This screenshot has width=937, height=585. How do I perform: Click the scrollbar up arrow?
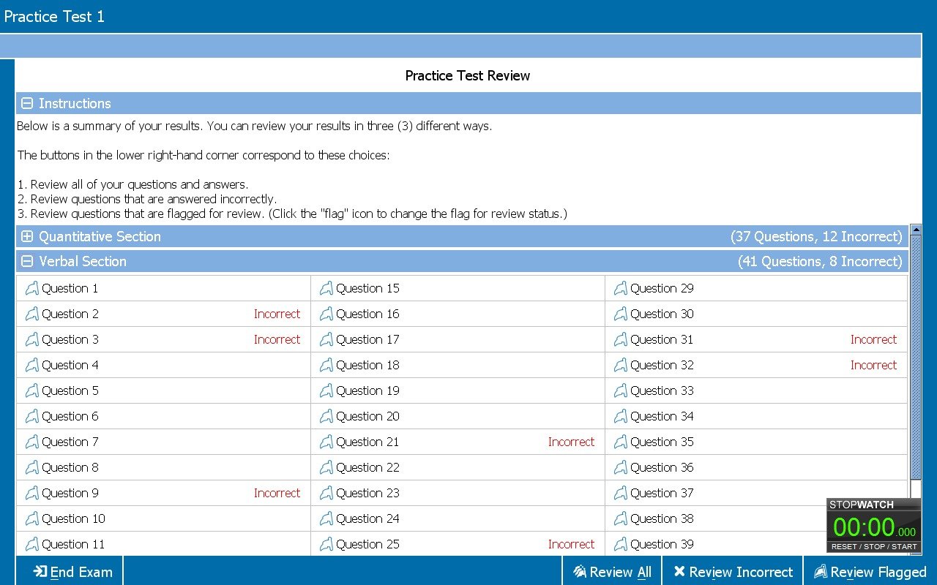[915, 230]
